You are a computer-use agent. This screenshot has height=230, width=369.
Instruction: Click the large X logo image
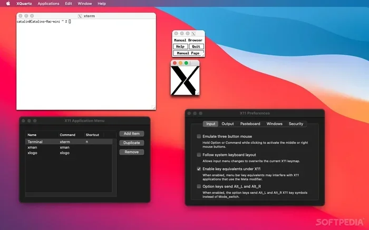[185, 81]
